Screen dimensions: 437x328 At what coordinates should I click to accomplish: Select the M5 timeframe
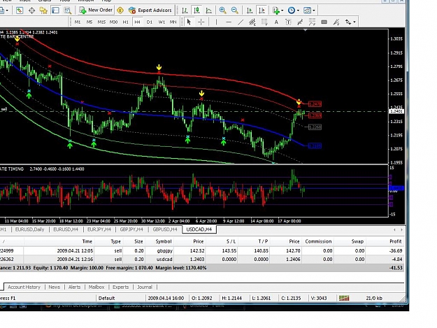coord(89,22)
